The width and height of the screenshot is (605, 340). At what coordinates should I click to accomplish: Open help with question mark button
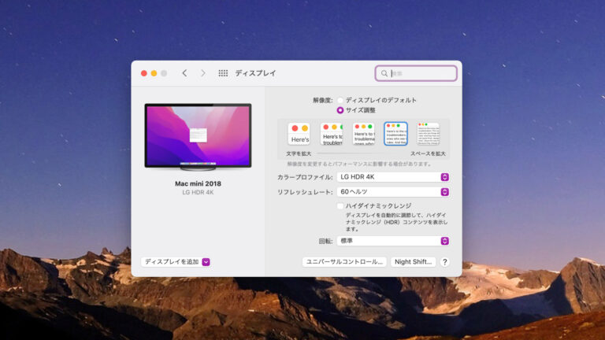coord(444,262)
